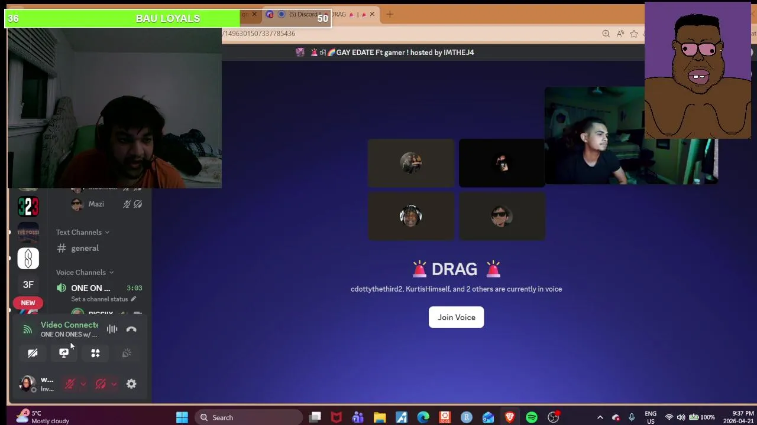Click top-left participant tile in preview
This screenshot has height=425, width=757.
coord(410,163)
